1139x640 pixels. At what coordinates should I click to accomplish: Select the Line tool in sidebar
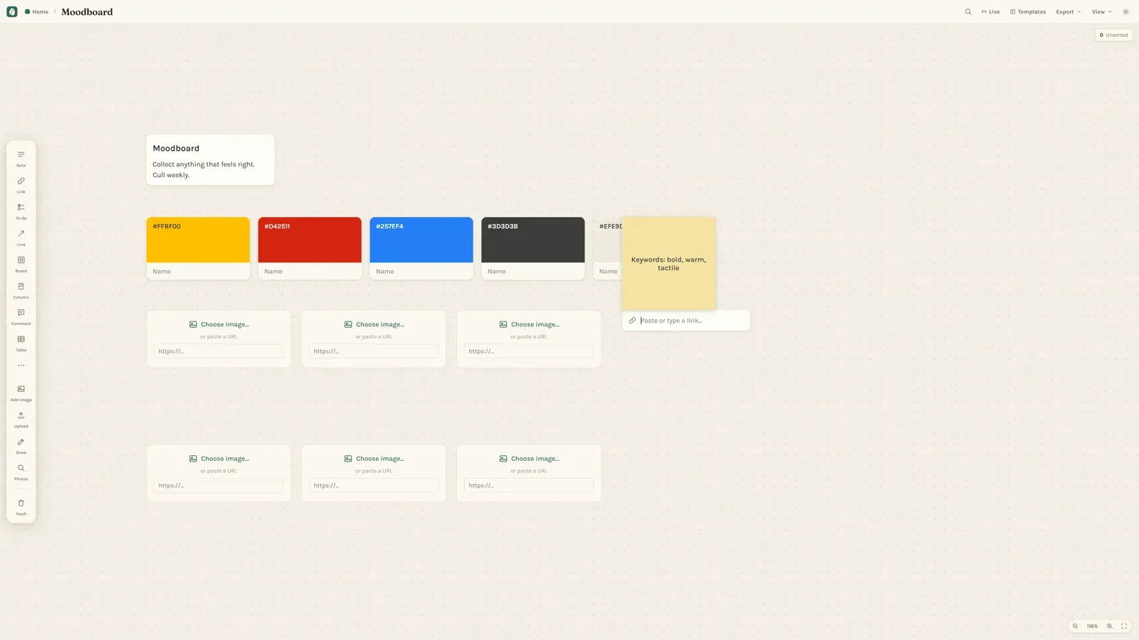[x=21, y=238]
